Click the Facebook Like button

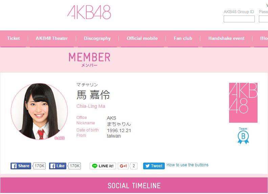(58, 166)
